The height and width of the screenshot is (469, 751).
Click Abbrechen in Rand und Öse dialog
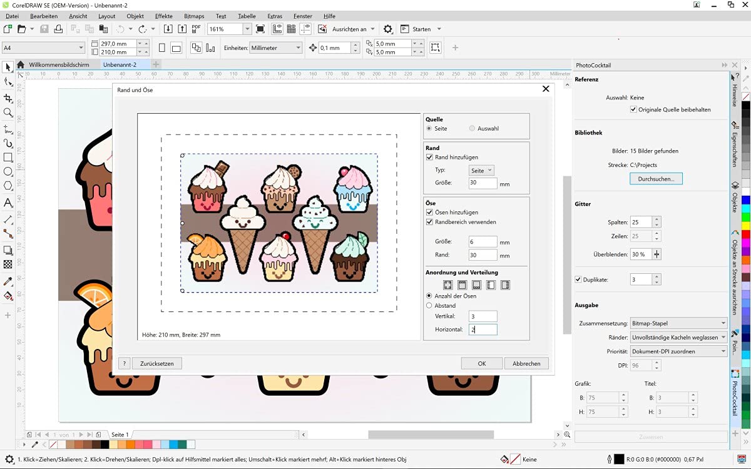coord(526,363)
